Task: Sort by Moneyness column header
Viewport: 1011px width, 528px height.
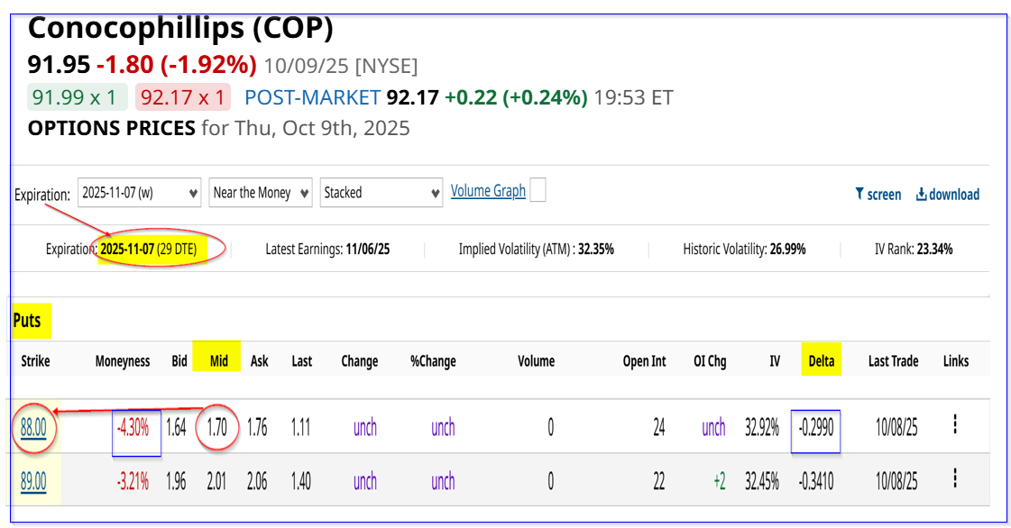Action: pos(123,361)
